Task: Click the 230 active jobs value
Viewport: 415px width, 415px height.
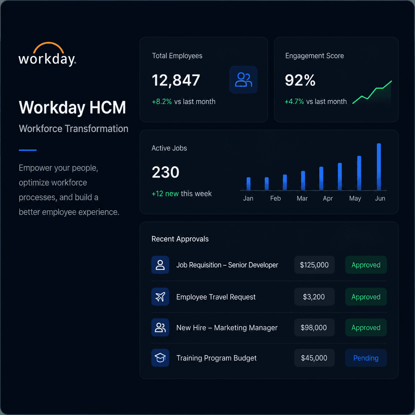Action: tap(165, 172)
